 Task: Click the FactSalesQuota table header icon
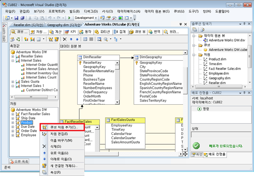pyautogui.click(x=108, y=120)
